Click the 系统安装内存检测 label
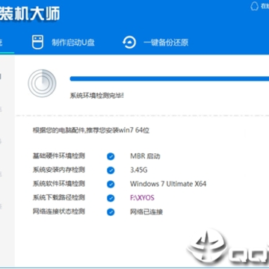The height and width of the screenshot is (269, 269). pyautogui.click(x=59, y=170)
